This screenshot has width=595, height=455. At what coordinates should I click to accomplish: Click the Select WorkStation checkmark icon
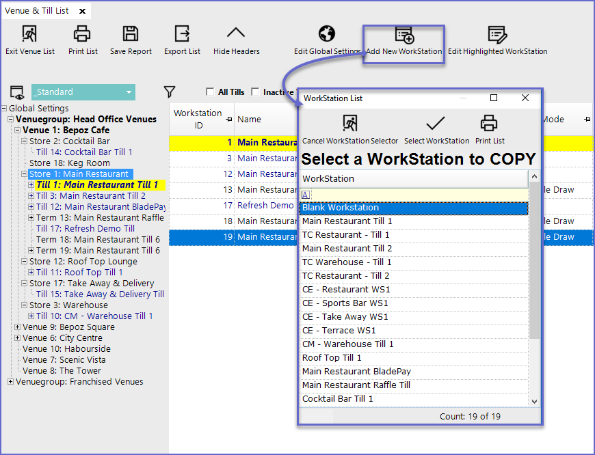tap(436, 124)
